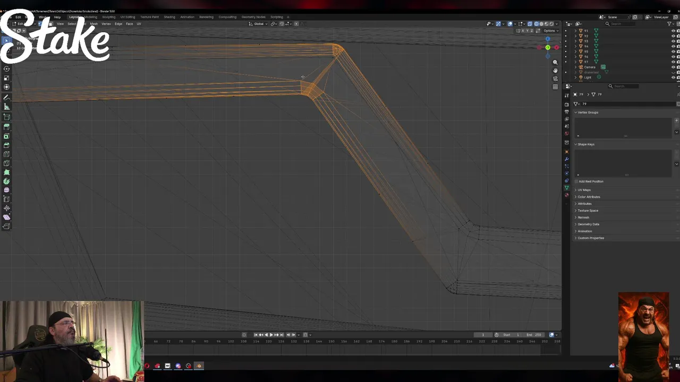The height and width of the screenshot is (382, 680).
Task: Open the Geometry Nodes workspace tab
Action: pyautogui.click(x=253, y=17)
